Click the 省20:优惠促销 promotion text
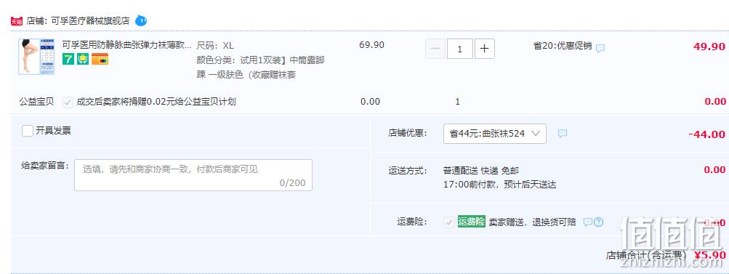 563,46
